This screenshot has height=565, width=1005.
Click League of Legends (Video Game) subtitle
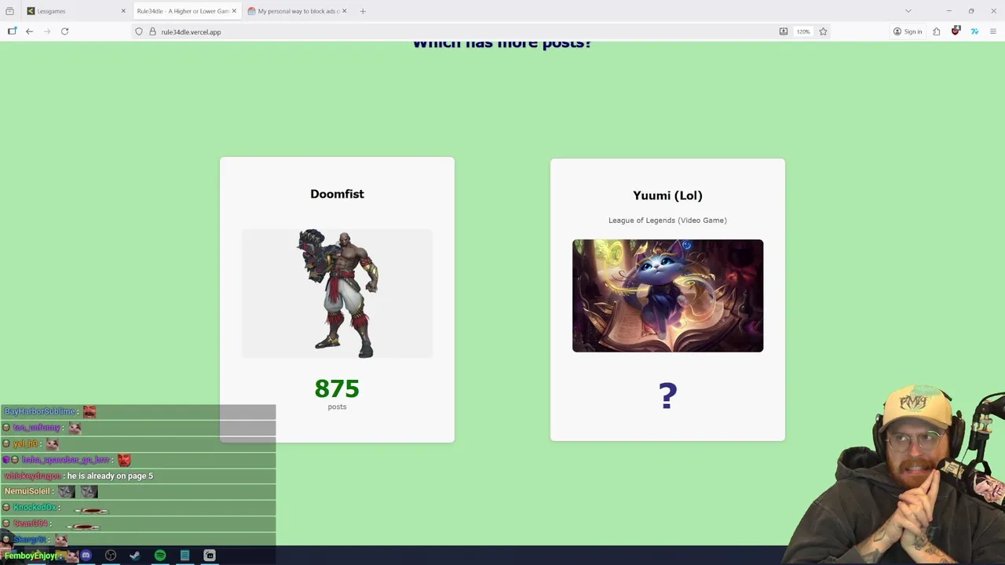click(x=667, y=221)
